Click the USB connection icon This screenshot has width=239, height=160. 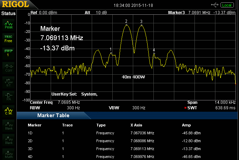[215, 5]
